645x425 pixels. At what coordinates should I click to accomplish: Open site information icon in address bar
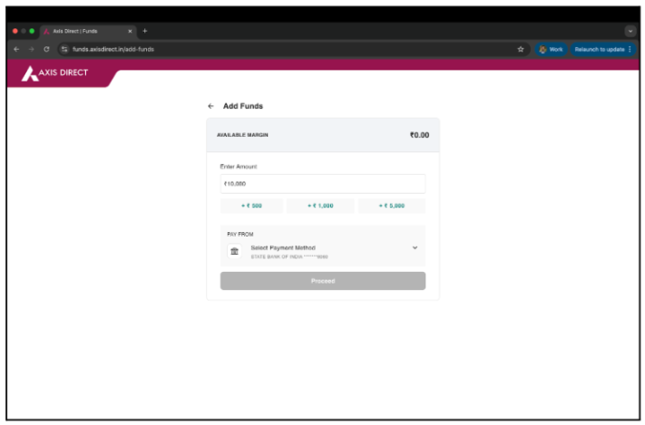tap(64, 49)
